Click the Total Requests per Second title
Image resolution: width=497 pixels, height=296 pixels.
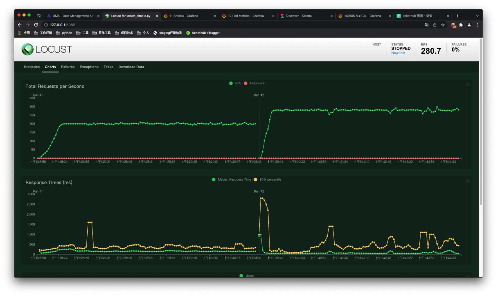55,86
